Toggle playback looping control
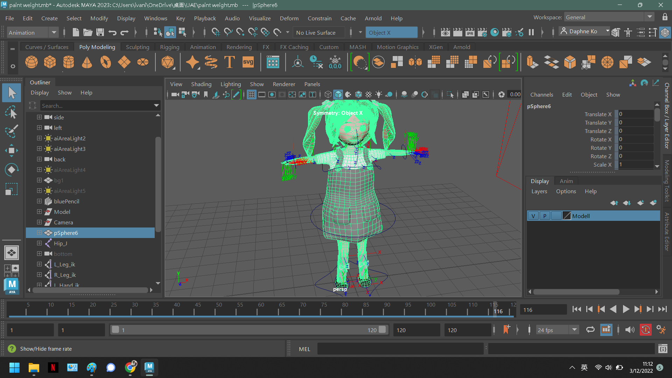 click(590, 330)
